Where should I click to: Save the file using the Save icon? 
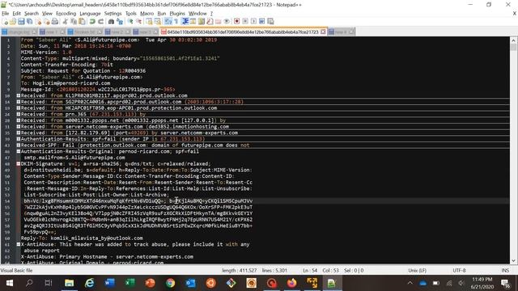pyautogui.click(x=21, y=22)
